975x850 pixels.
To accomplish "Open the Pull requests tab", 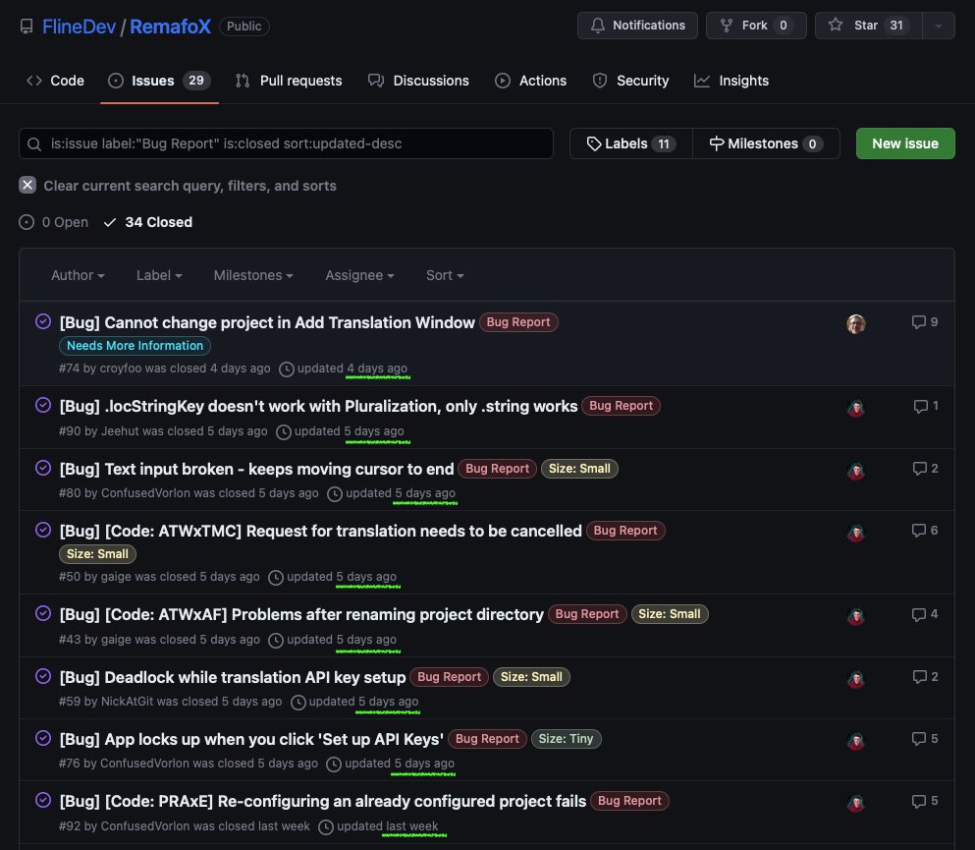I will (289, 81).
